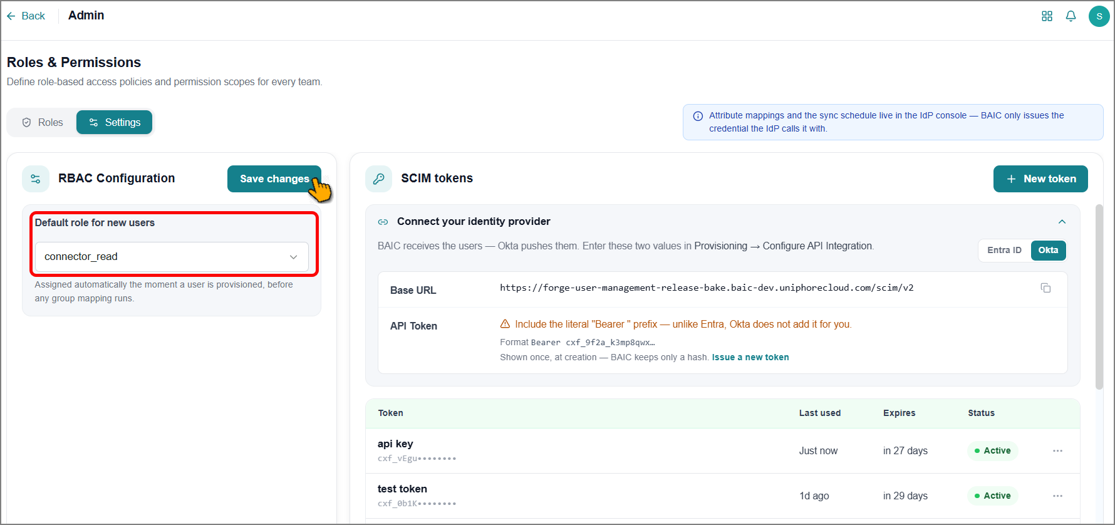Viewport: 1115px width, 525px height.
Task: Open the user avatar menu
Action: click(x=1099, y=16)
